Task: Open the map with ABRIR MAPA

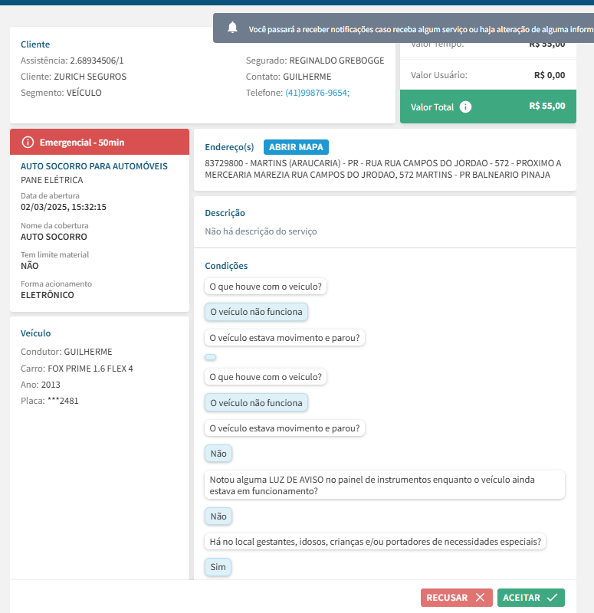Action: pos(296,147)
